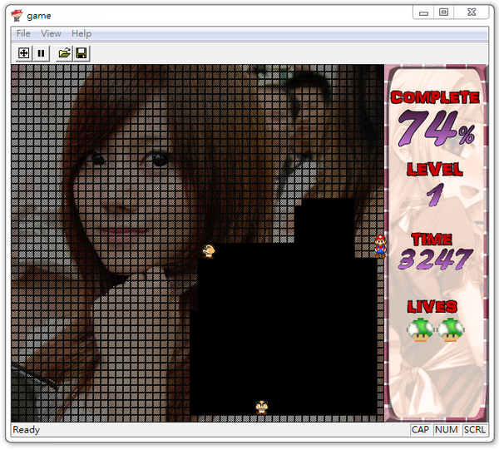Minimize the game window

(x=423, y=12)
